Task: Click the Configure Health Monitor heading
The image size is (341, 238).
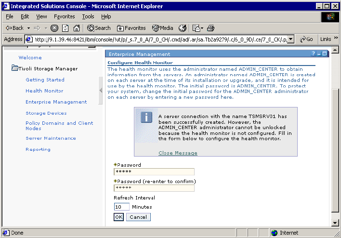Action: point(140,63)
